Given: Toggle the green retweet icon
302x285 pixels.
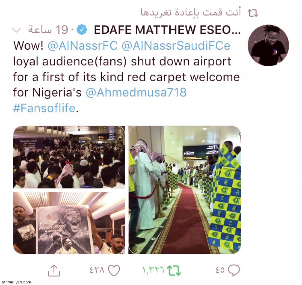Looking at the screenshot, I should (x=174, y=271).
